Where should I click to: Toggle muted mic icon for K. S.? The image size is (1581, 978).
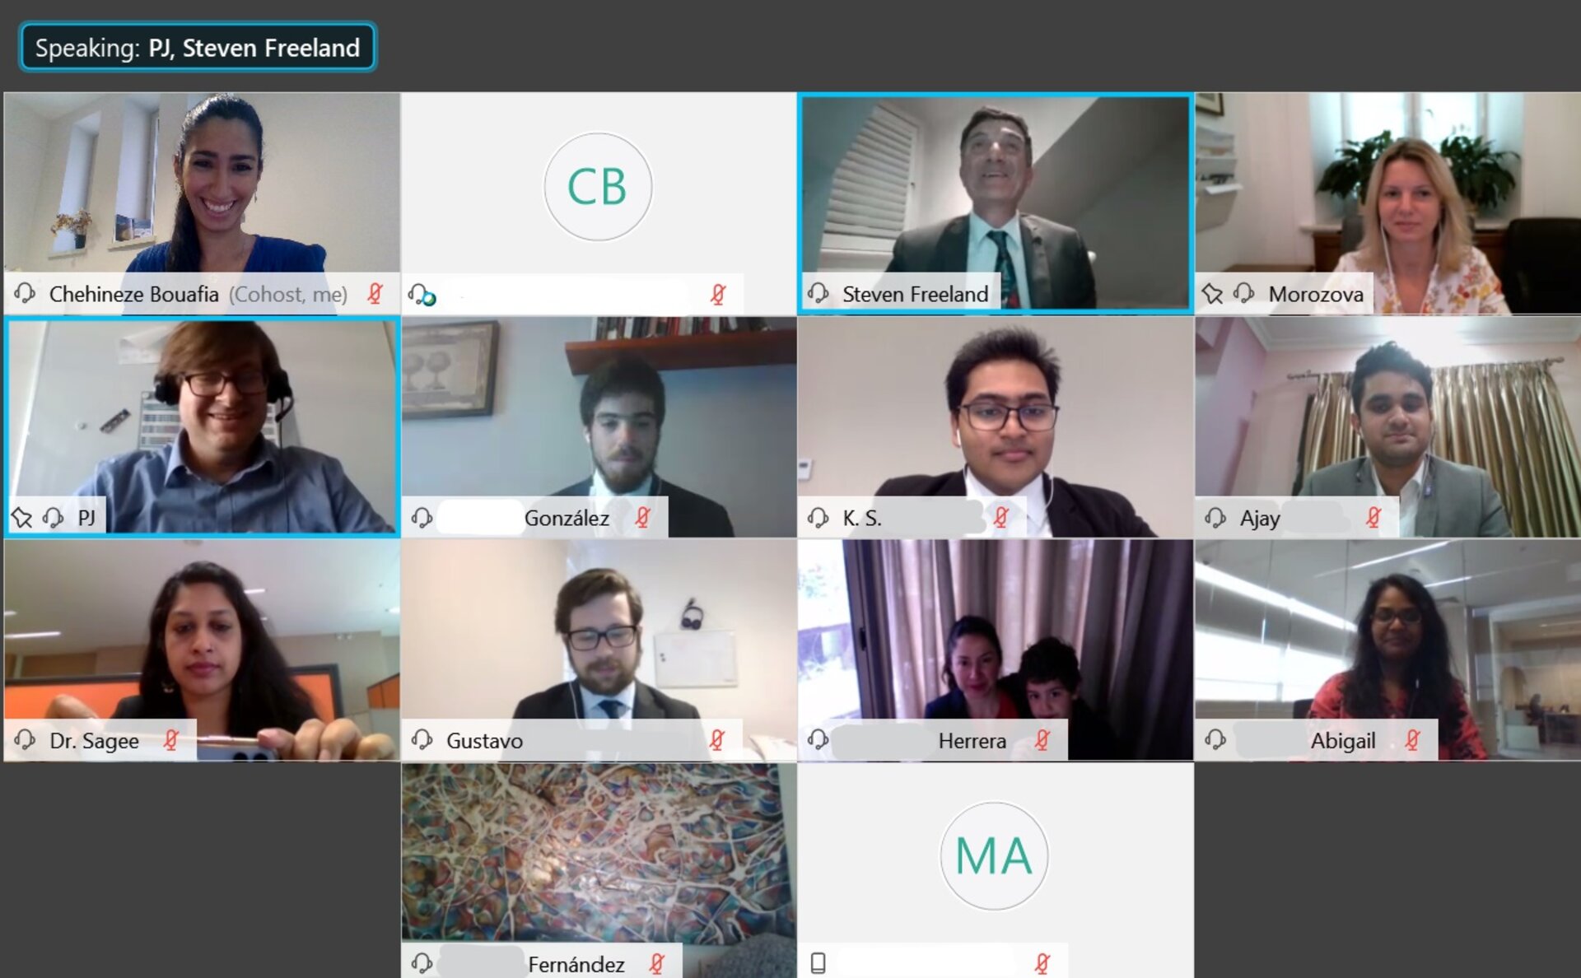1000,518
